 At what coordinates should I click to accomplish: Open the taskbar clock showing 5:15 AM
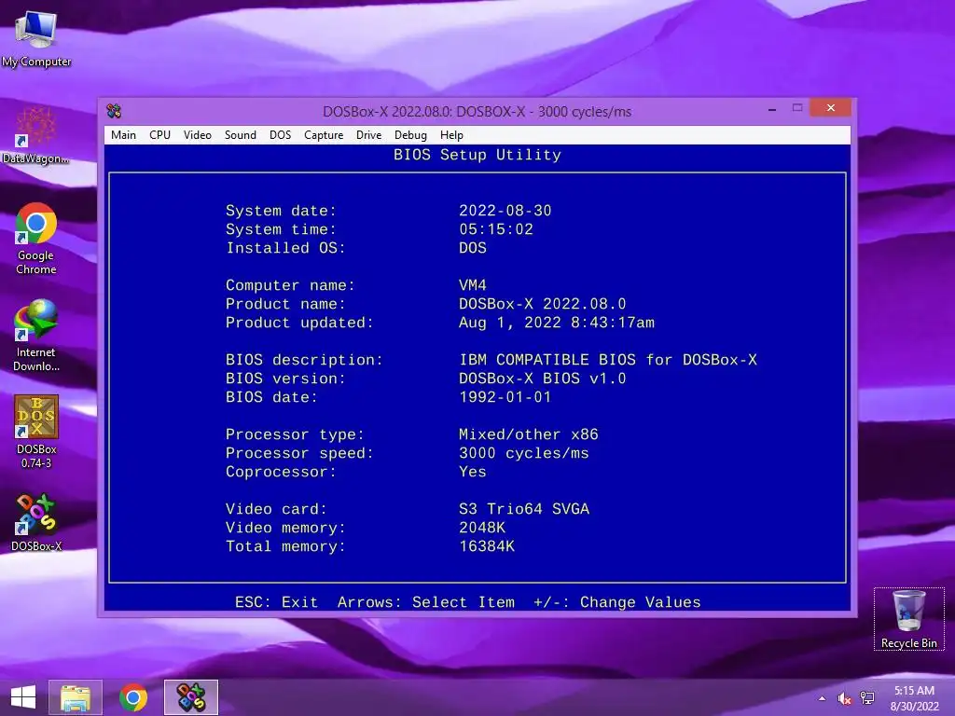point(914,698)
